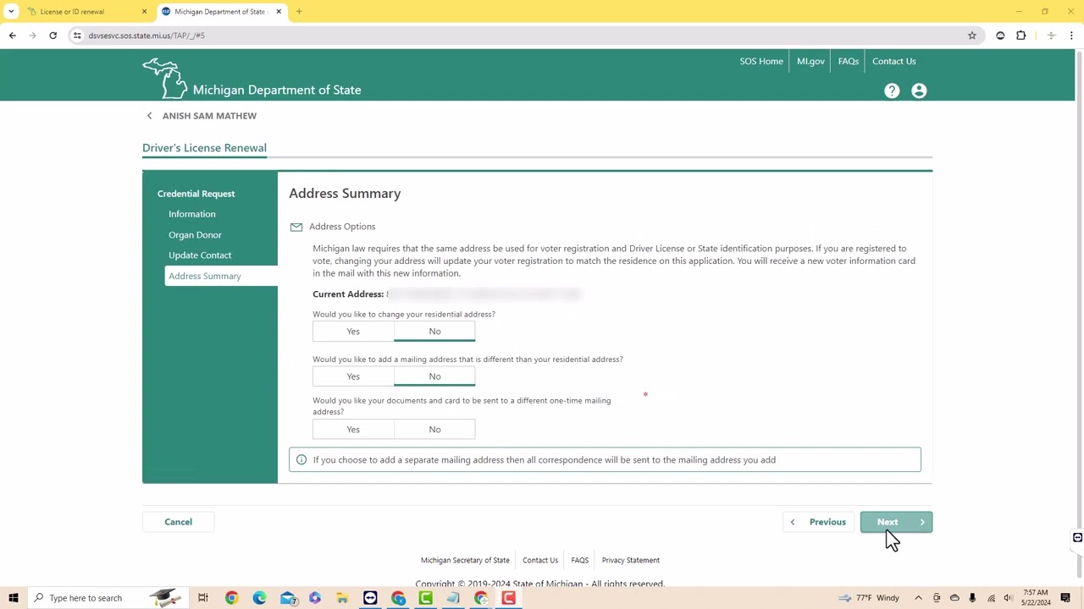This screenshot has width=1084, height=609.
Task: Click the Driver's License Renewal heading
Action: [x=204, y=148]
